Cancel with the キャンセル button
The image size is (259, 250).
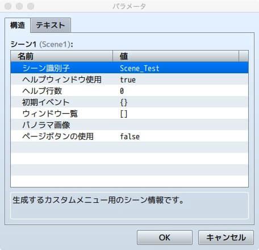coord(226,238)
